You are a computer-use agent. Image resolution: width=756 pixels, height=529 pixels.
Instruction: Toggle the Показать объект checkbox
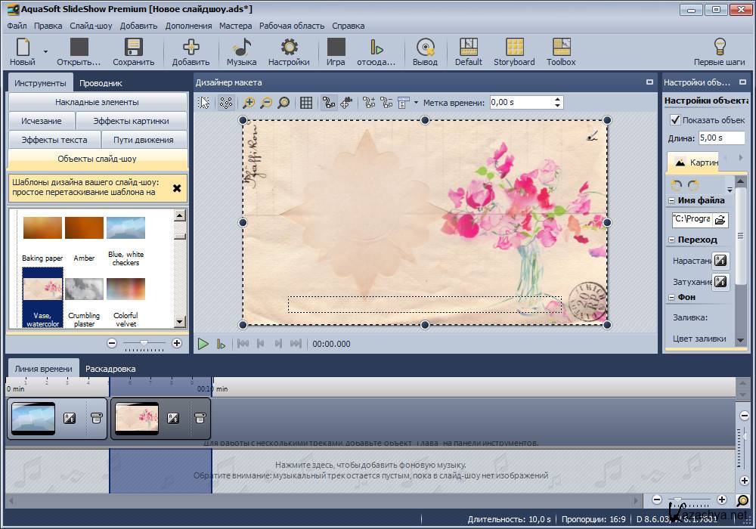pyautogui.click(x=675, y=120)
